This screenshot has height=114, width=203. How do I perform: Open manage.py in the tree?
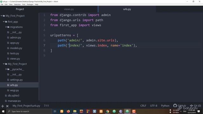14,101
